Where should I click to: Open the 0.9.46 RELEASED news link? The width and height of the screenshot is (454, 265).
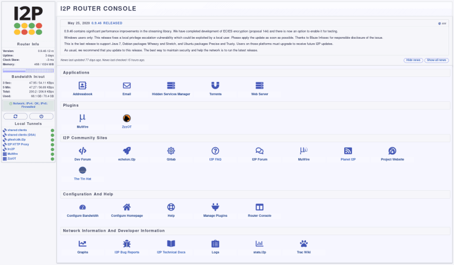(107, 23)
